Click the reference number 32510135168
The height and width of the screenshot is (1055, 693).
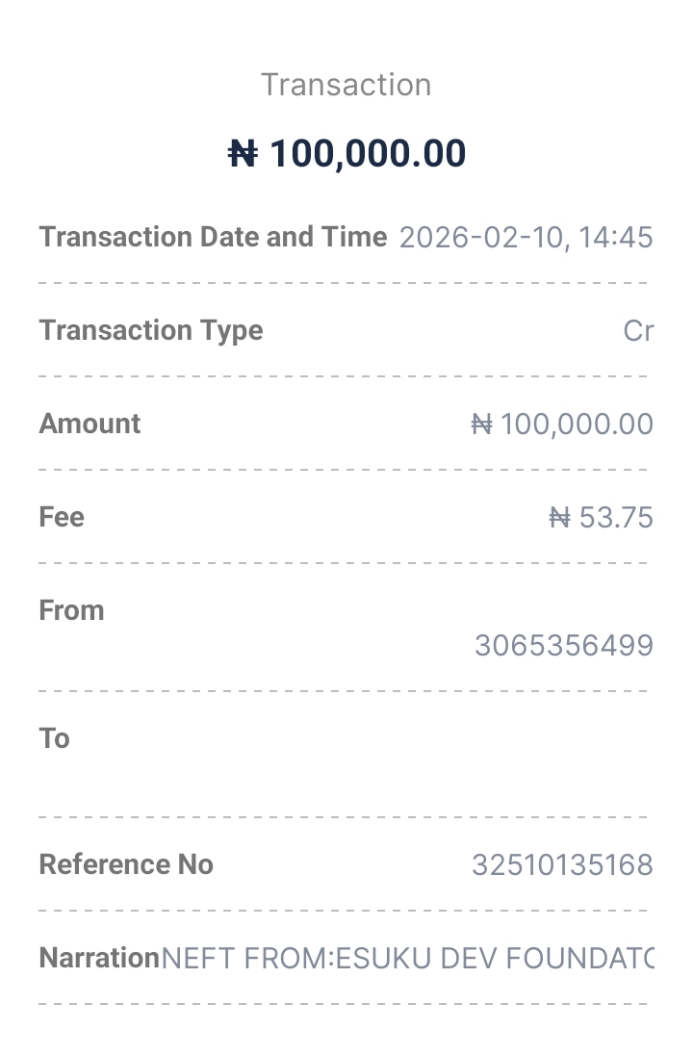[562, 865]
